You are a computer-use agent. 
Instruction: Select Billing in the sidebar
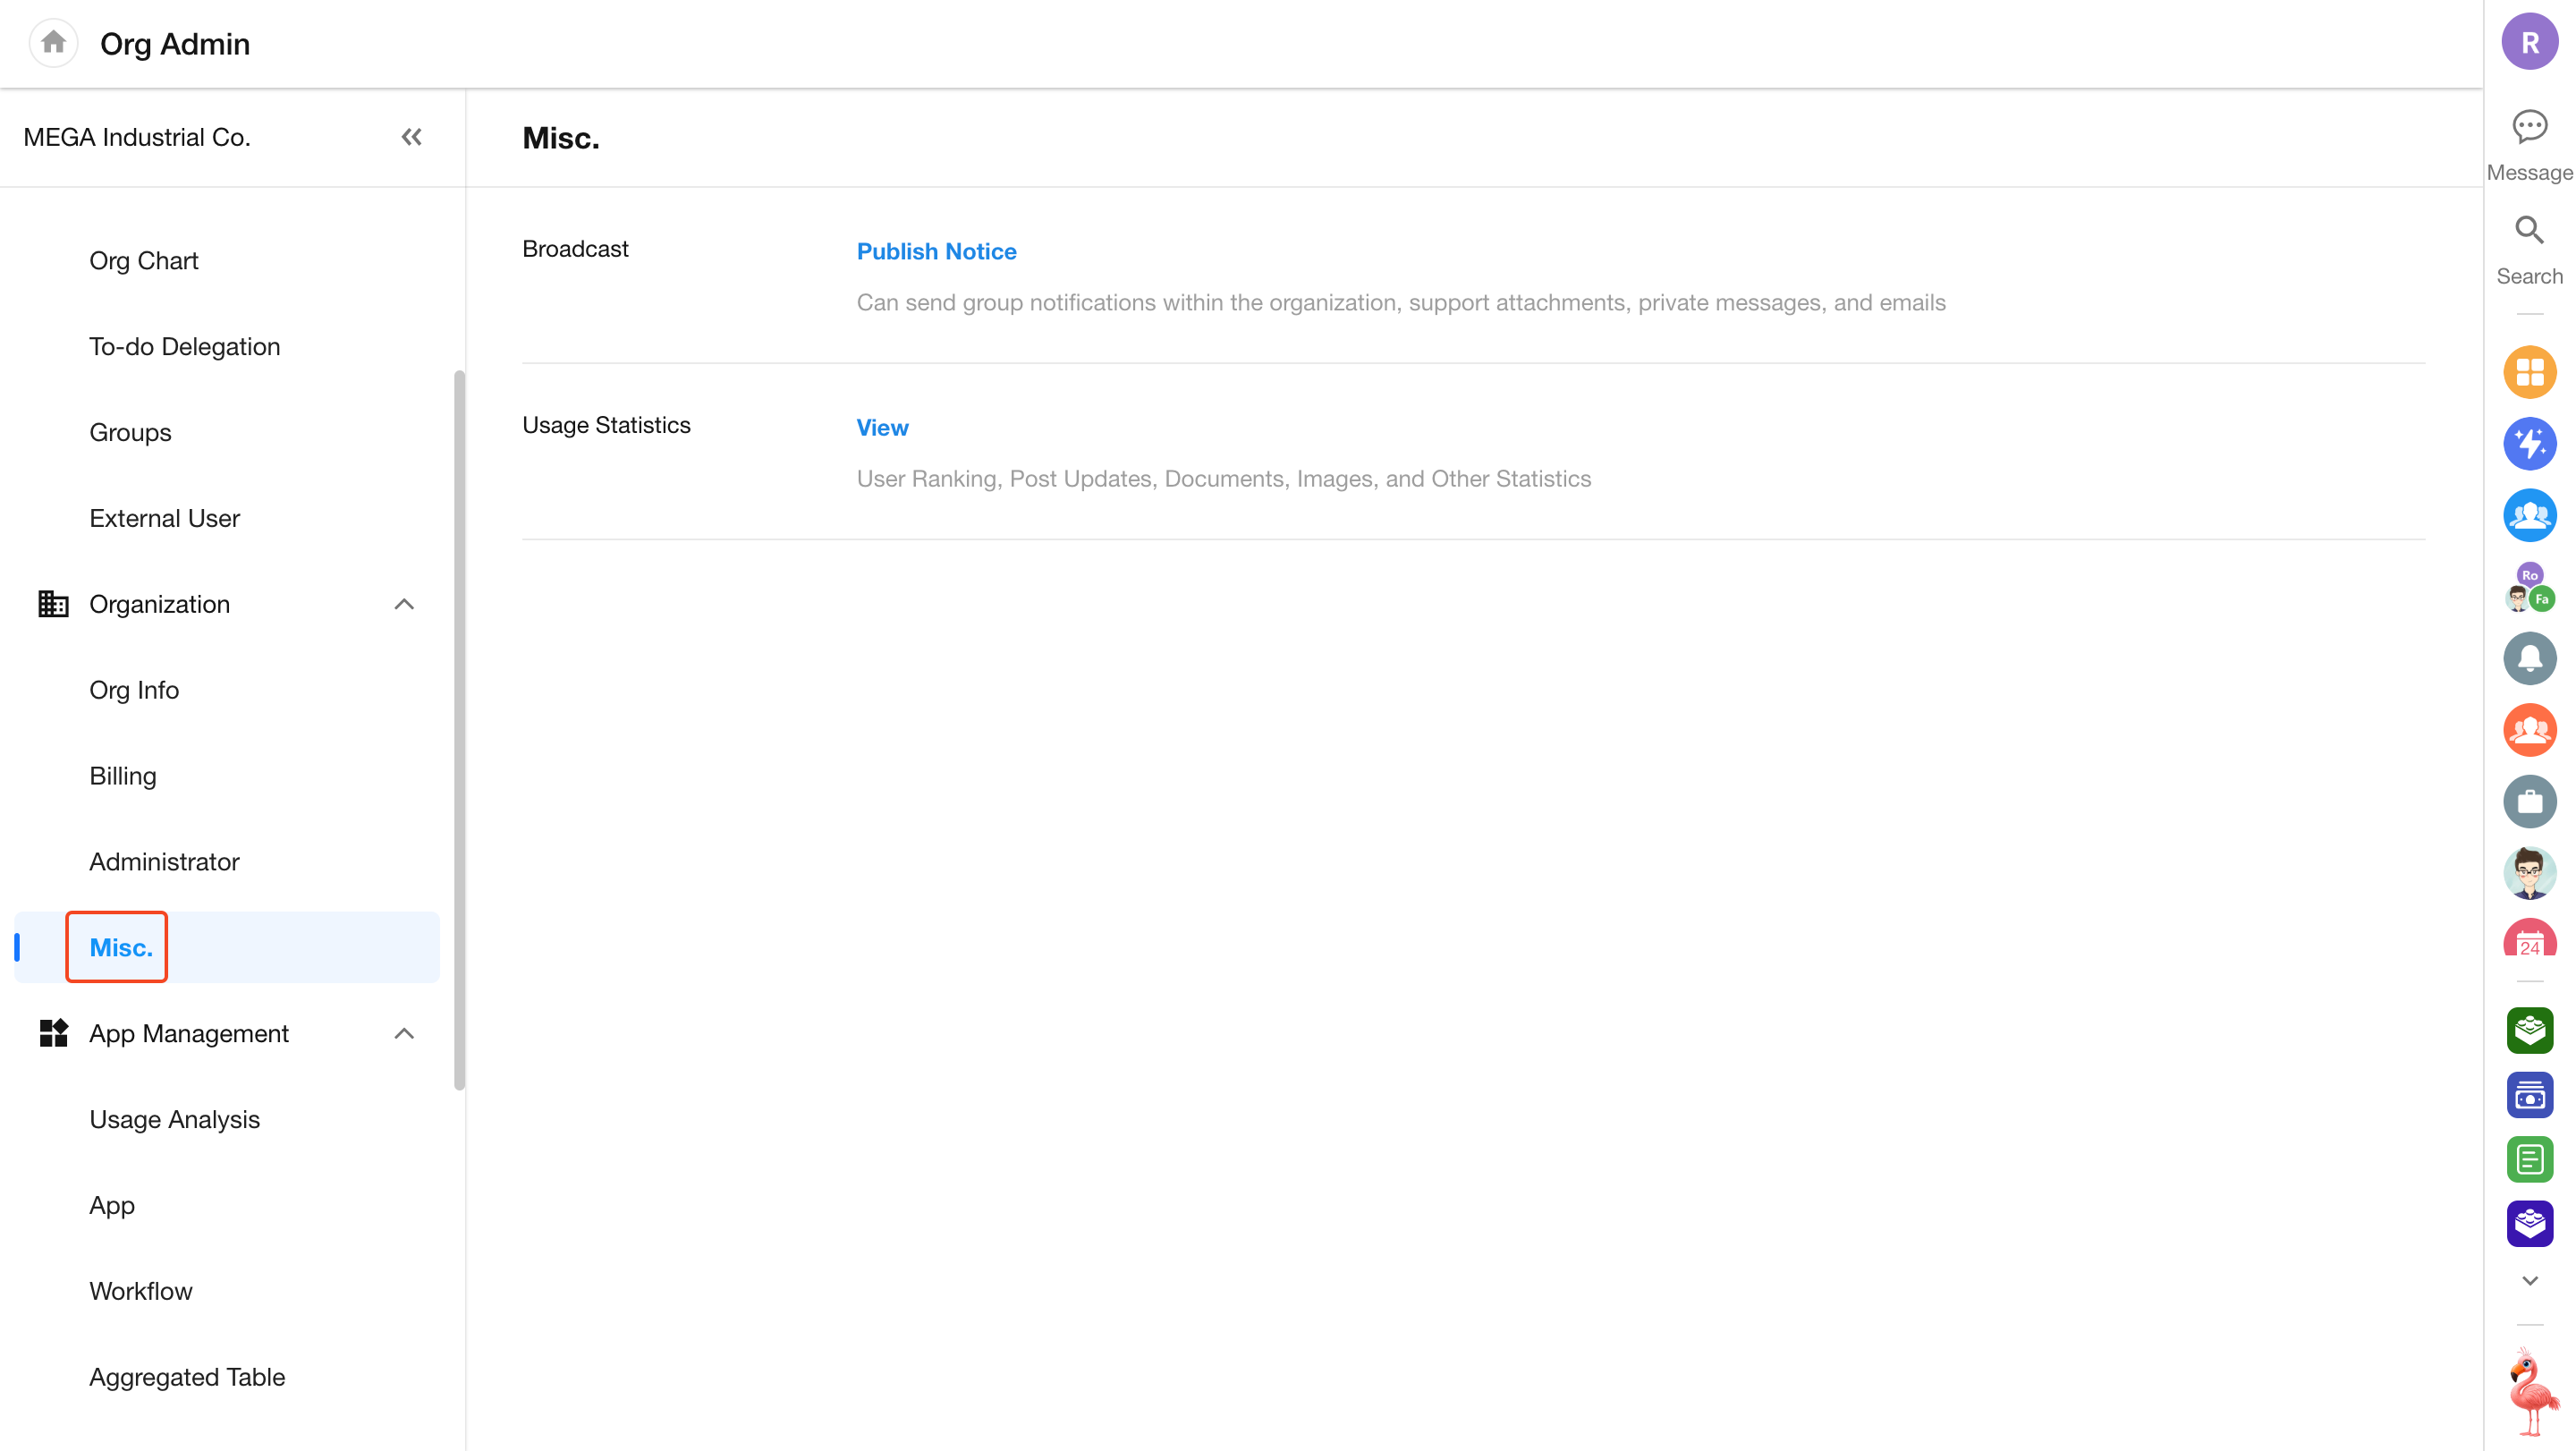tap(123, 776)
